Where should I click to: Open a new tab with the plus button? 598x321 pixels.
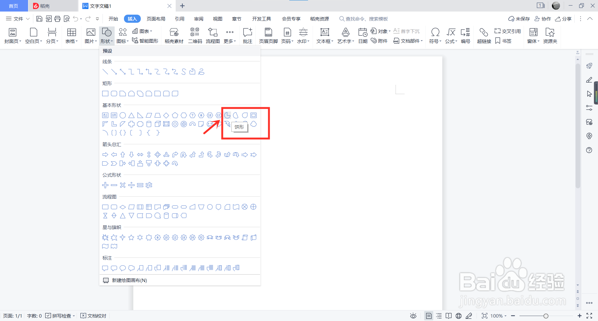[x=183, y=6]
